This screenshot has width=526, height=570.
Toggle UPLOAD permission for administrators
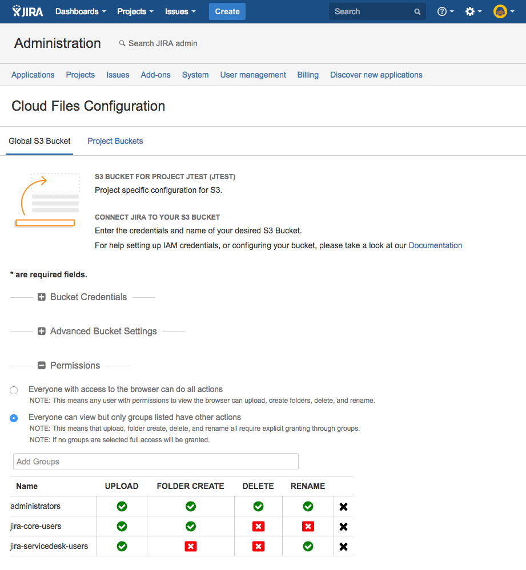pyautogui.click(x=122, y=507)
